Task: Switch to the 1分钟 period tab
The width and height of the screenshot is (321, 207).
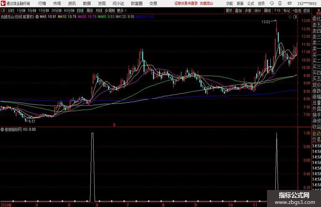Action: [x=21, y=11]
